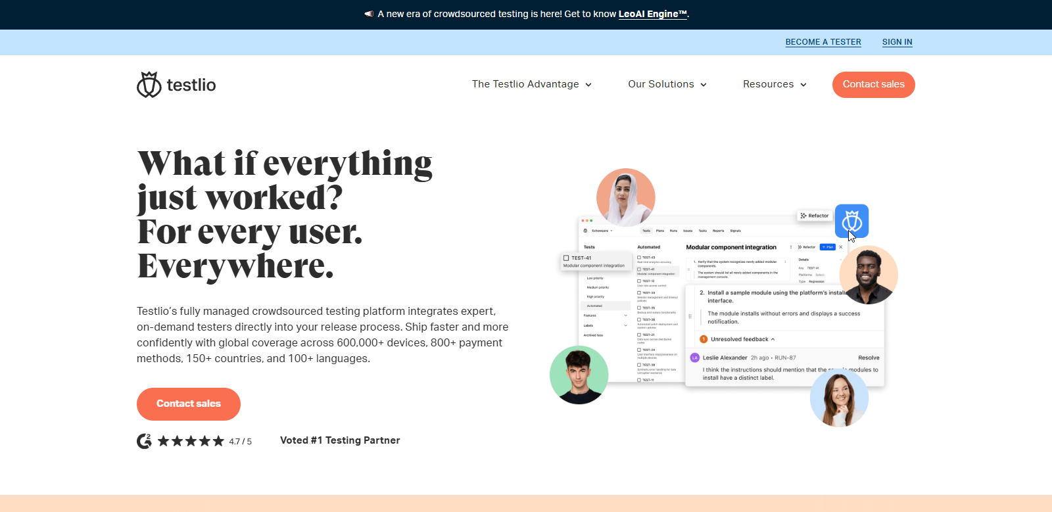Viewport: 1052px width, 512px height.
Task: Click the '4.7 / 5' rating text
Action: 241,442
